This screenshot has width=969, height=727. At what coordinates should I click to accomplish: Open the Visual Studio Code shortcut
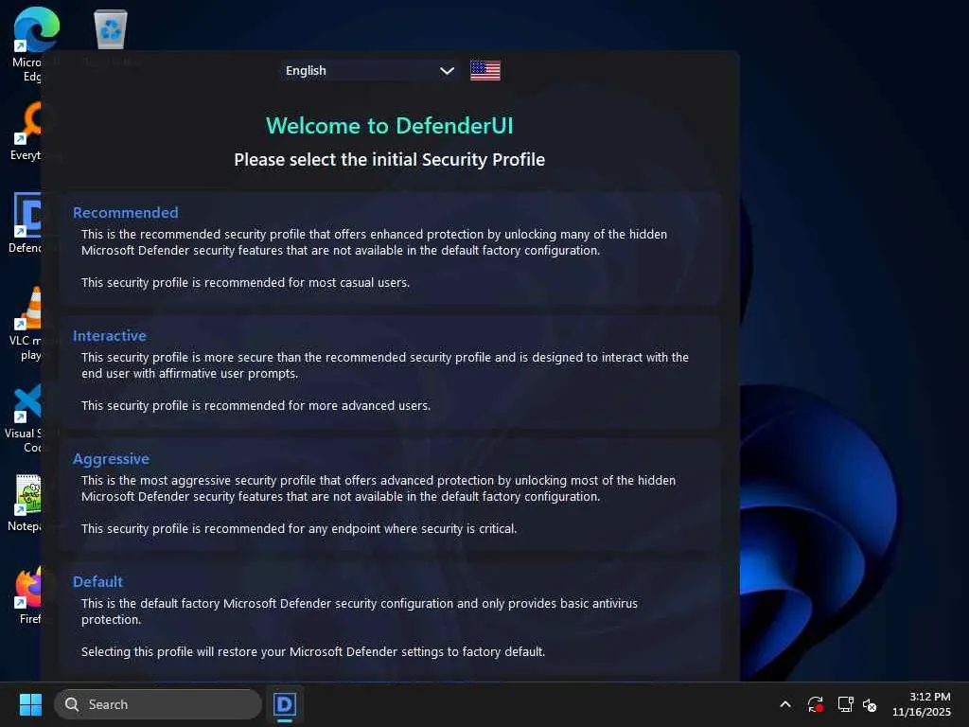coord(26,417)
